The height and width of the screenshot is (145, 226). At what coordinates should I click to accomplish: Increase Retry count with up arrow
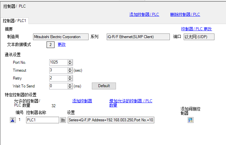point(70,77)
